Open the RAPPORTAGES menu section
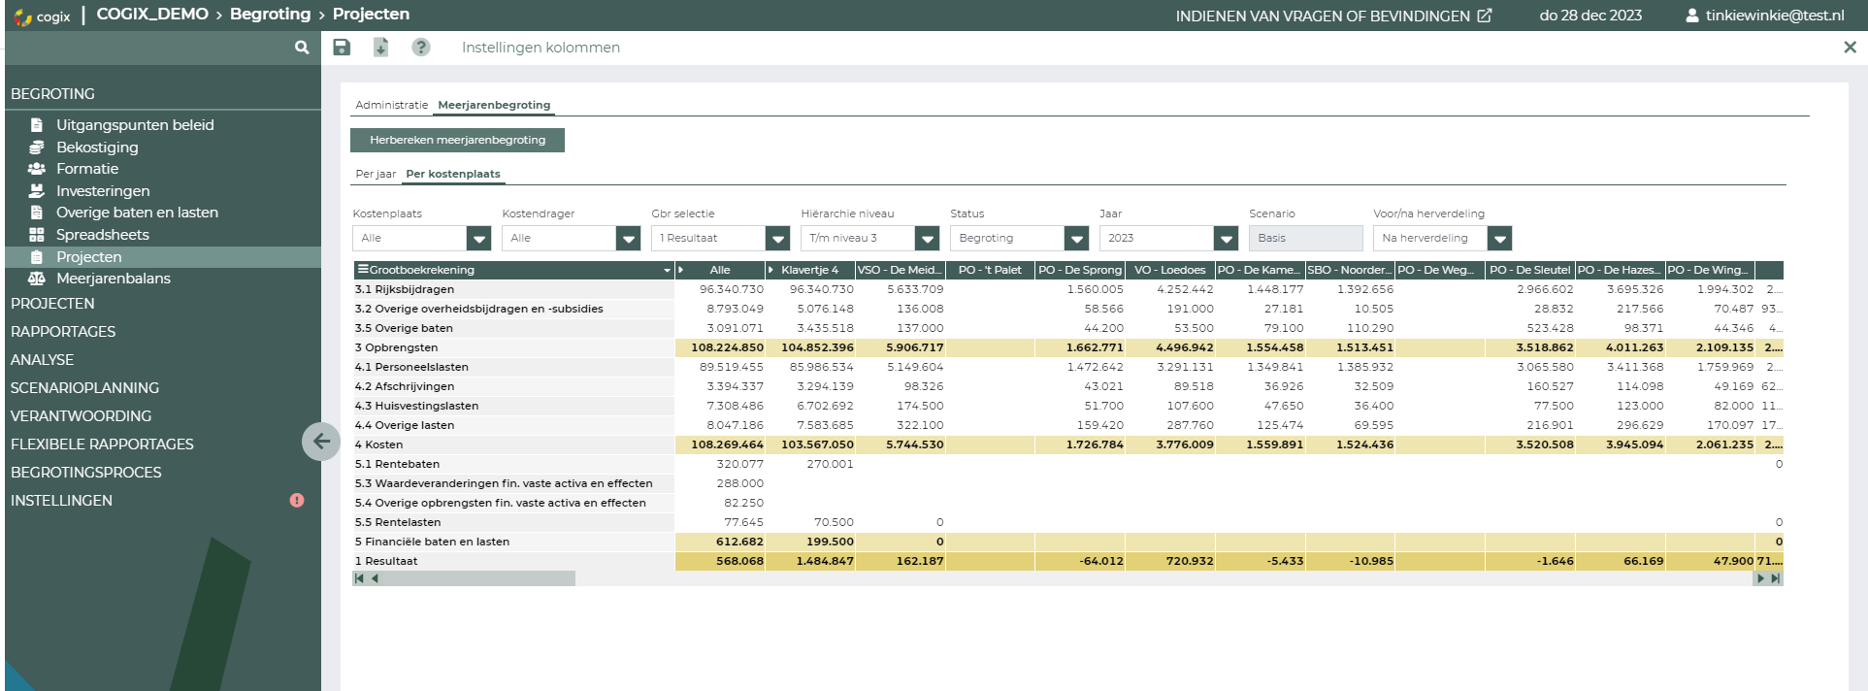This screenshot has height=691, width=1868. tap(63, 331)
